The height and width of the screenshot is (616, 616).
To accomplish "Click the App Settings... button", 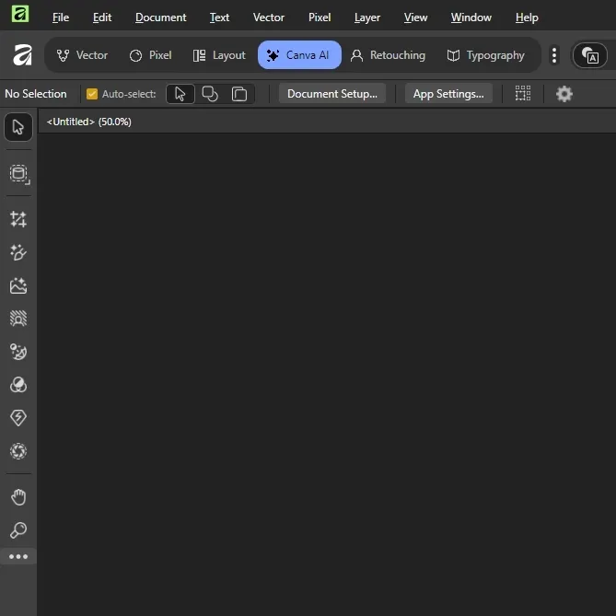I will click(x=448, y=94).
